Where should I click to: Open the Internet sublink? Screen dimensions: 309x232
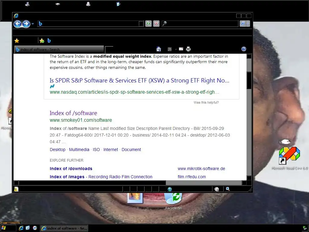click(x=110, y=150)
